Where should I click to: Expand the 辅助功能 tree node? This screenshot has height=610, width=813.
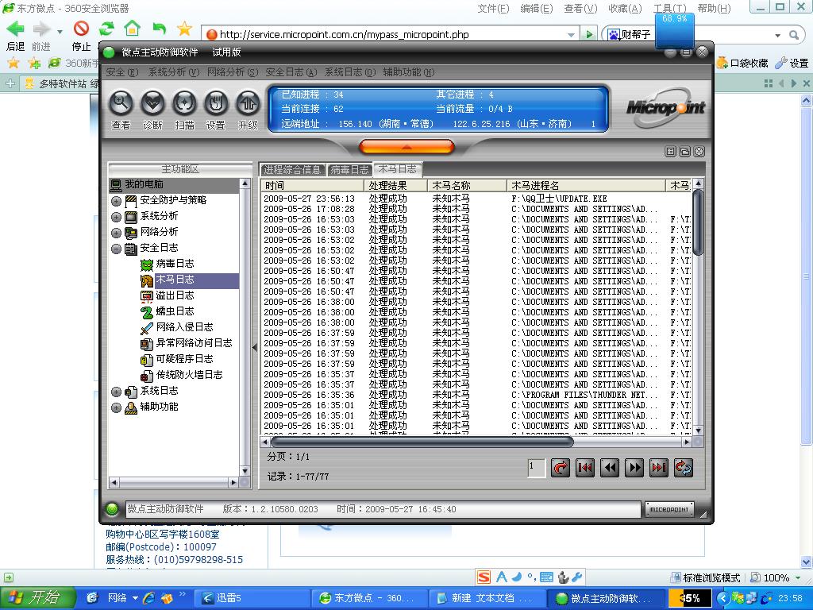click(x=117, y=407)
